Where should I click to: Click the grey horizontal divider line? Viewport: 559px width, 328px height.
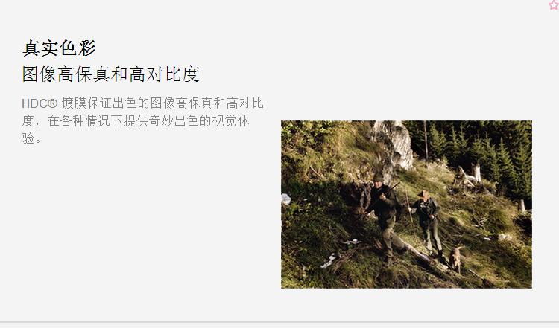[279, 322]
